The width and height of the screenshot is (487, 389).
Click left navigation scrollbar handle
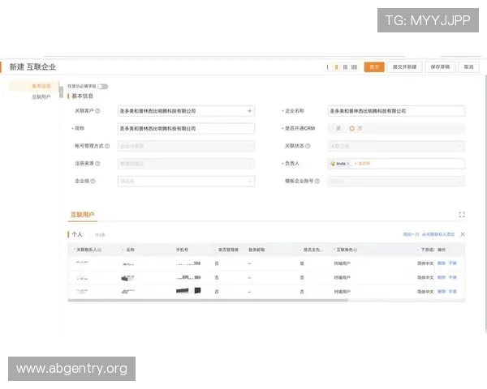coord(61,92)
